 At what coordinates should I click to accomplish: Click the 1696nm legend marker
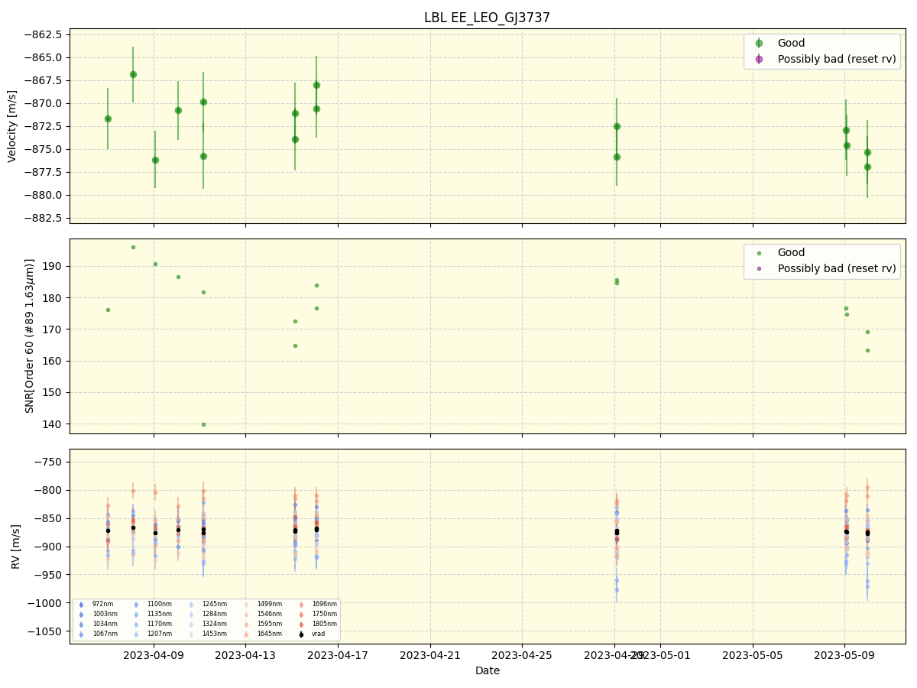(301, 605)
